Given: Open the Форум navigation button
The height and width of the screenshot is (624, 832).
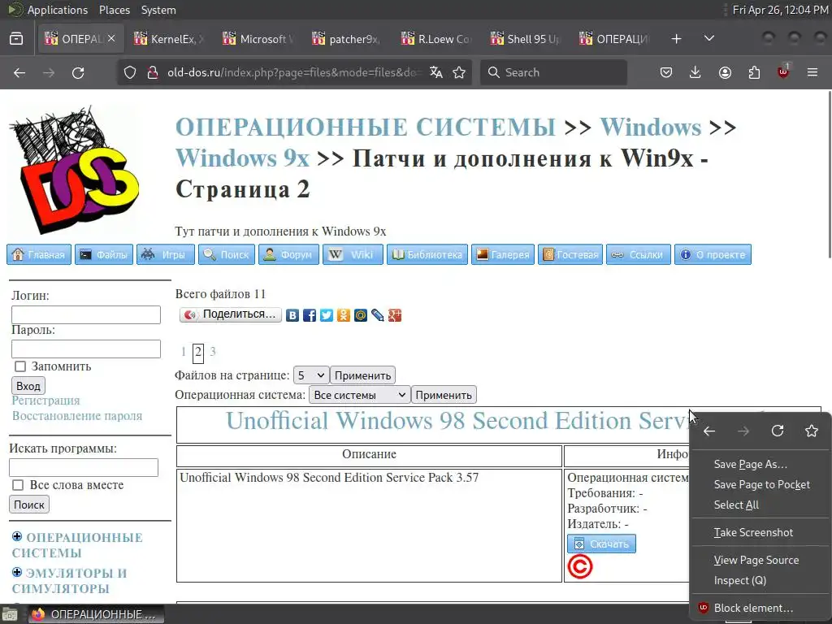Looking at the screenshot, I should 288,254.
